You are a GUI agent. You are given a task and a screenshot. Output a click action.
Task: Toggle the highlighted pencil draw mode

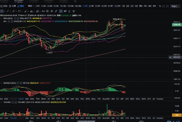(x=61, y=11)
